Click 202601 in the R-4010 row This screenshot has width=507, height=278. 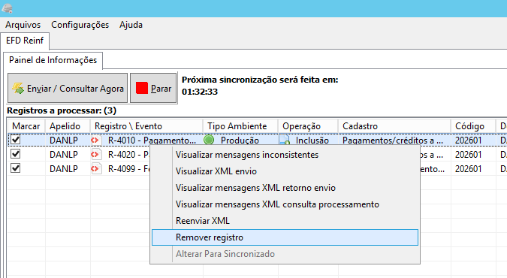[469, 141]
